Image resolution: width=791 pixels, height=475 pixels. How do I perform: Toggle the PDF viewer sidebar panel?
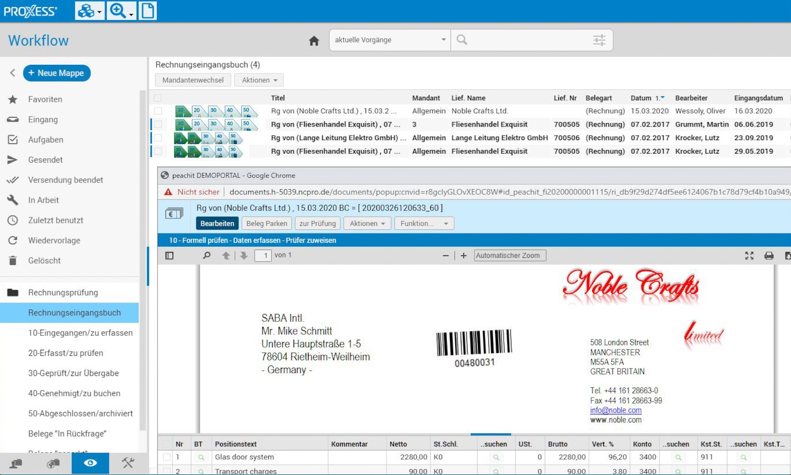tap(169, 256)
